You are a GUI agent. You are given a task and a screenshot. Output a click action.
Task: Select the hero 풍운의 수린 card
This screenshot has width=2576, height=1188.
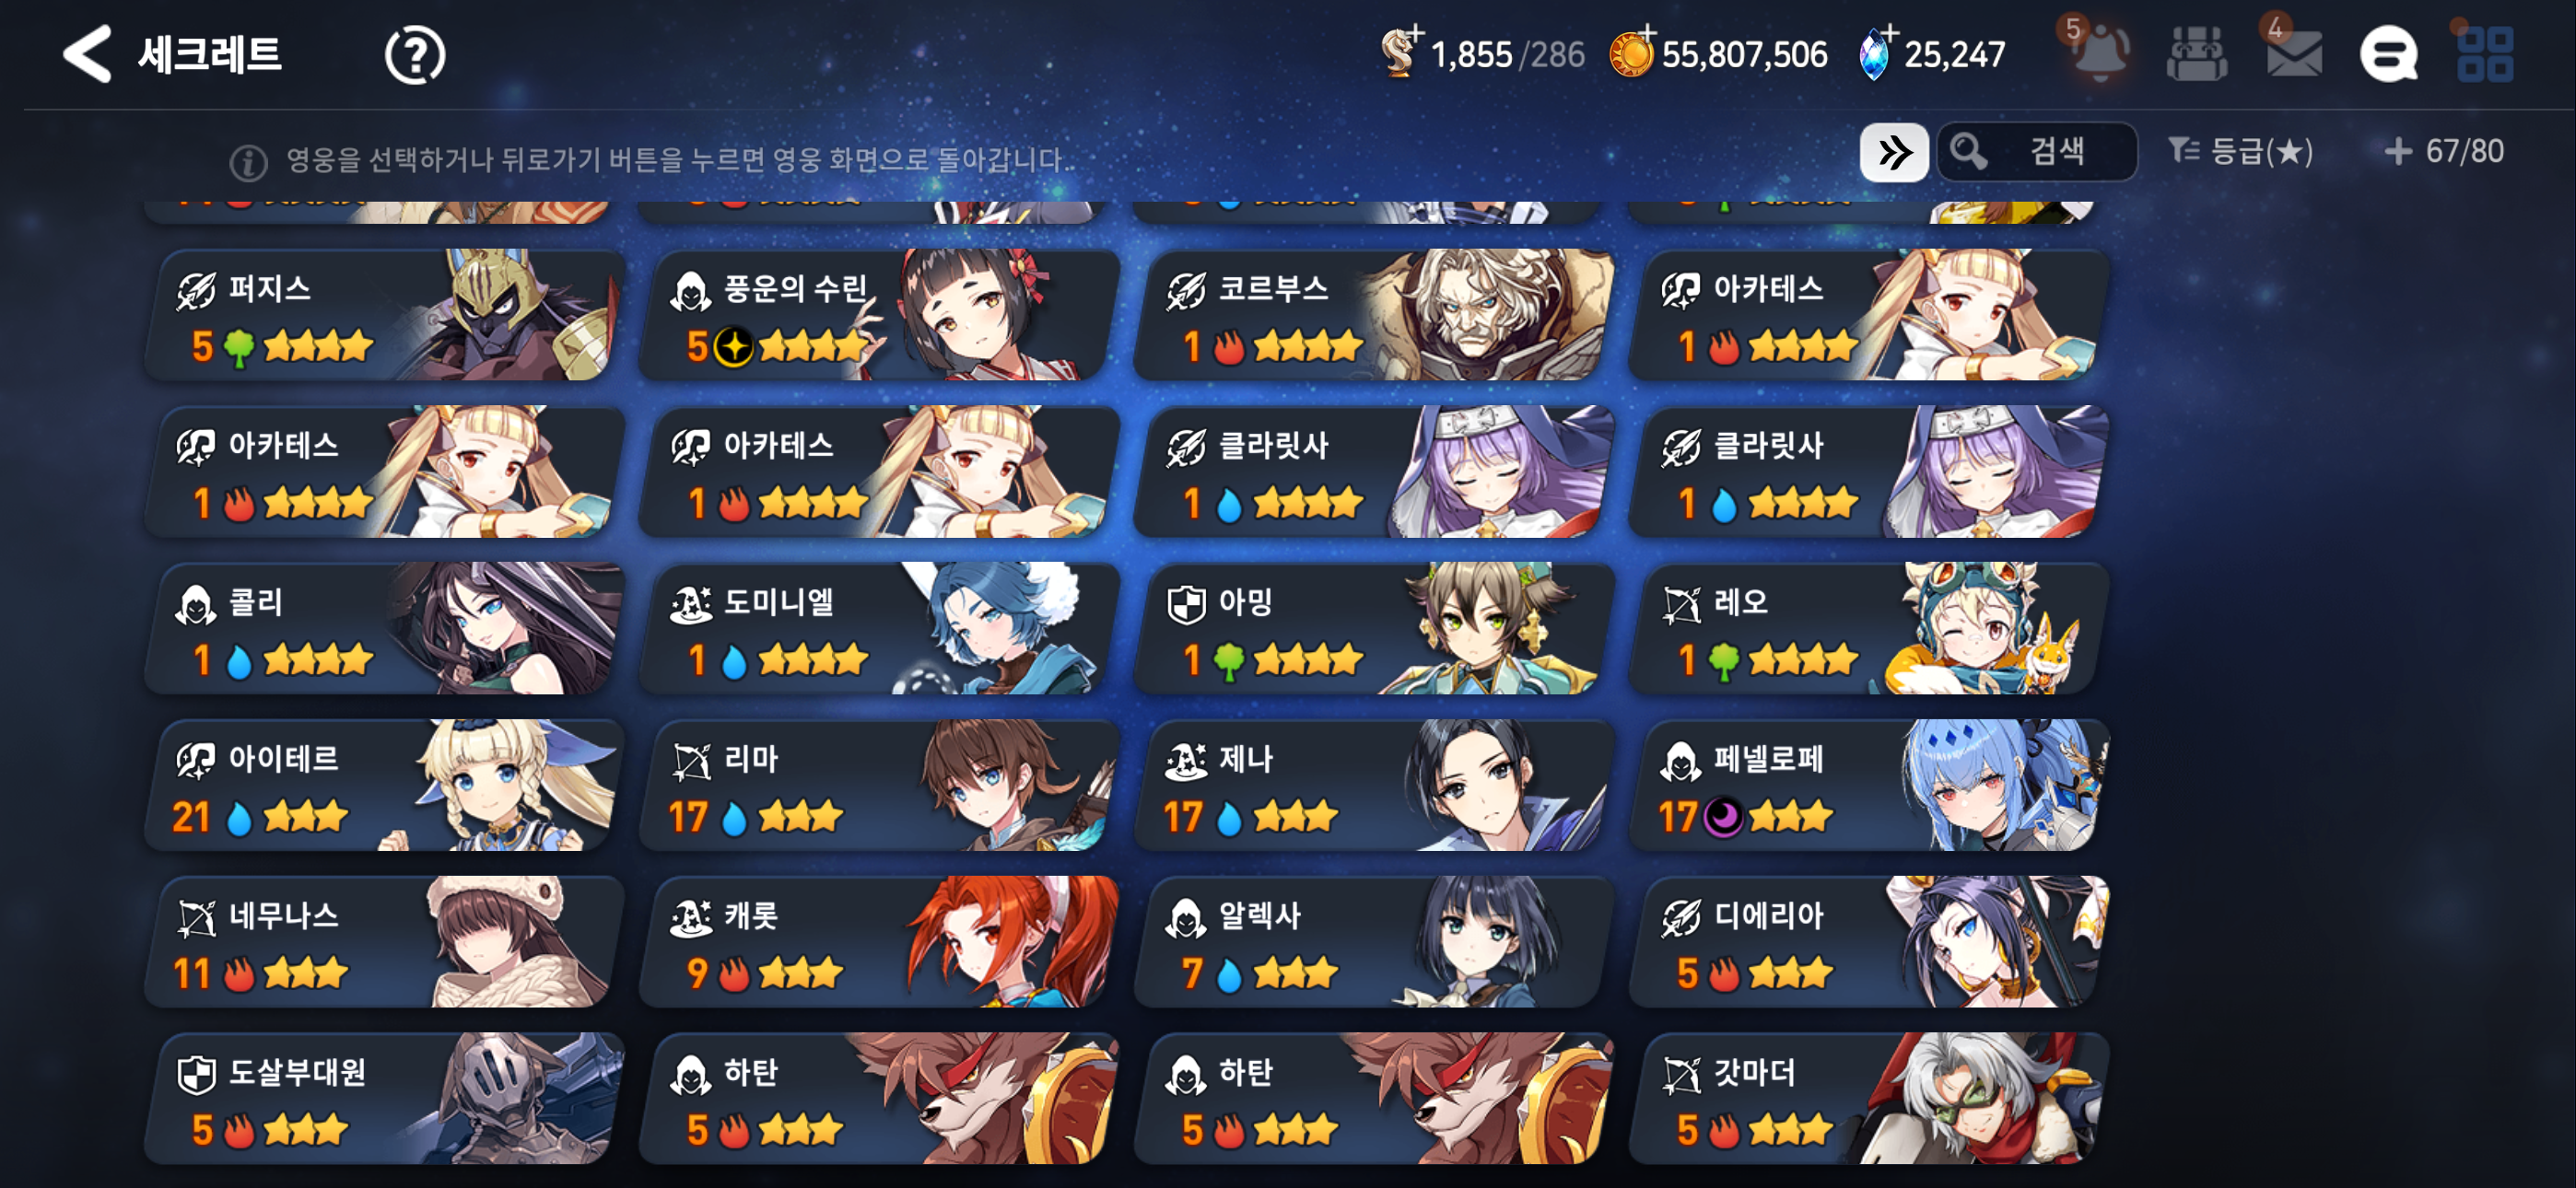click(880, 314)
